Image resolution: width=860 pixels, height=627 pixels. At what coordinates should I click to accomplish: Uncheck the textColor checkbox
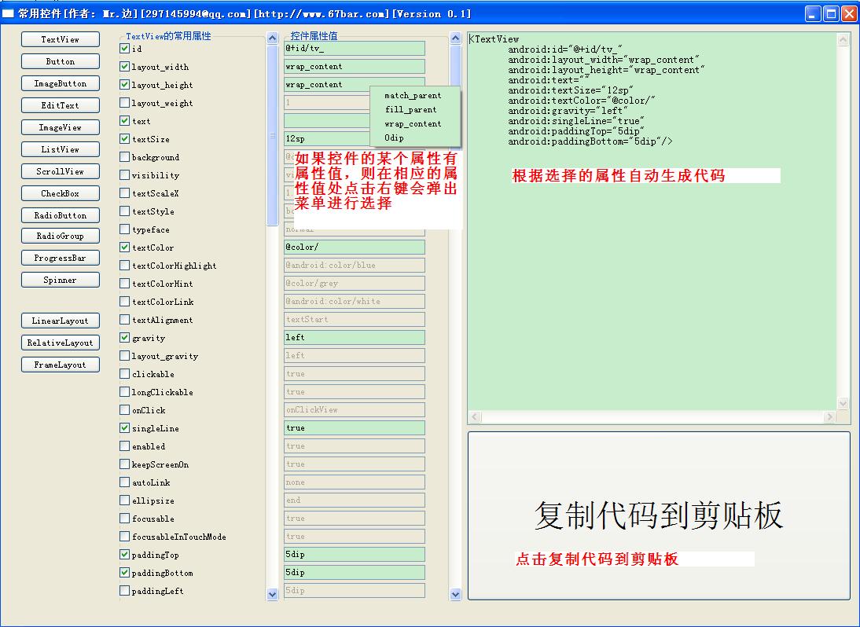coord(124,247)
